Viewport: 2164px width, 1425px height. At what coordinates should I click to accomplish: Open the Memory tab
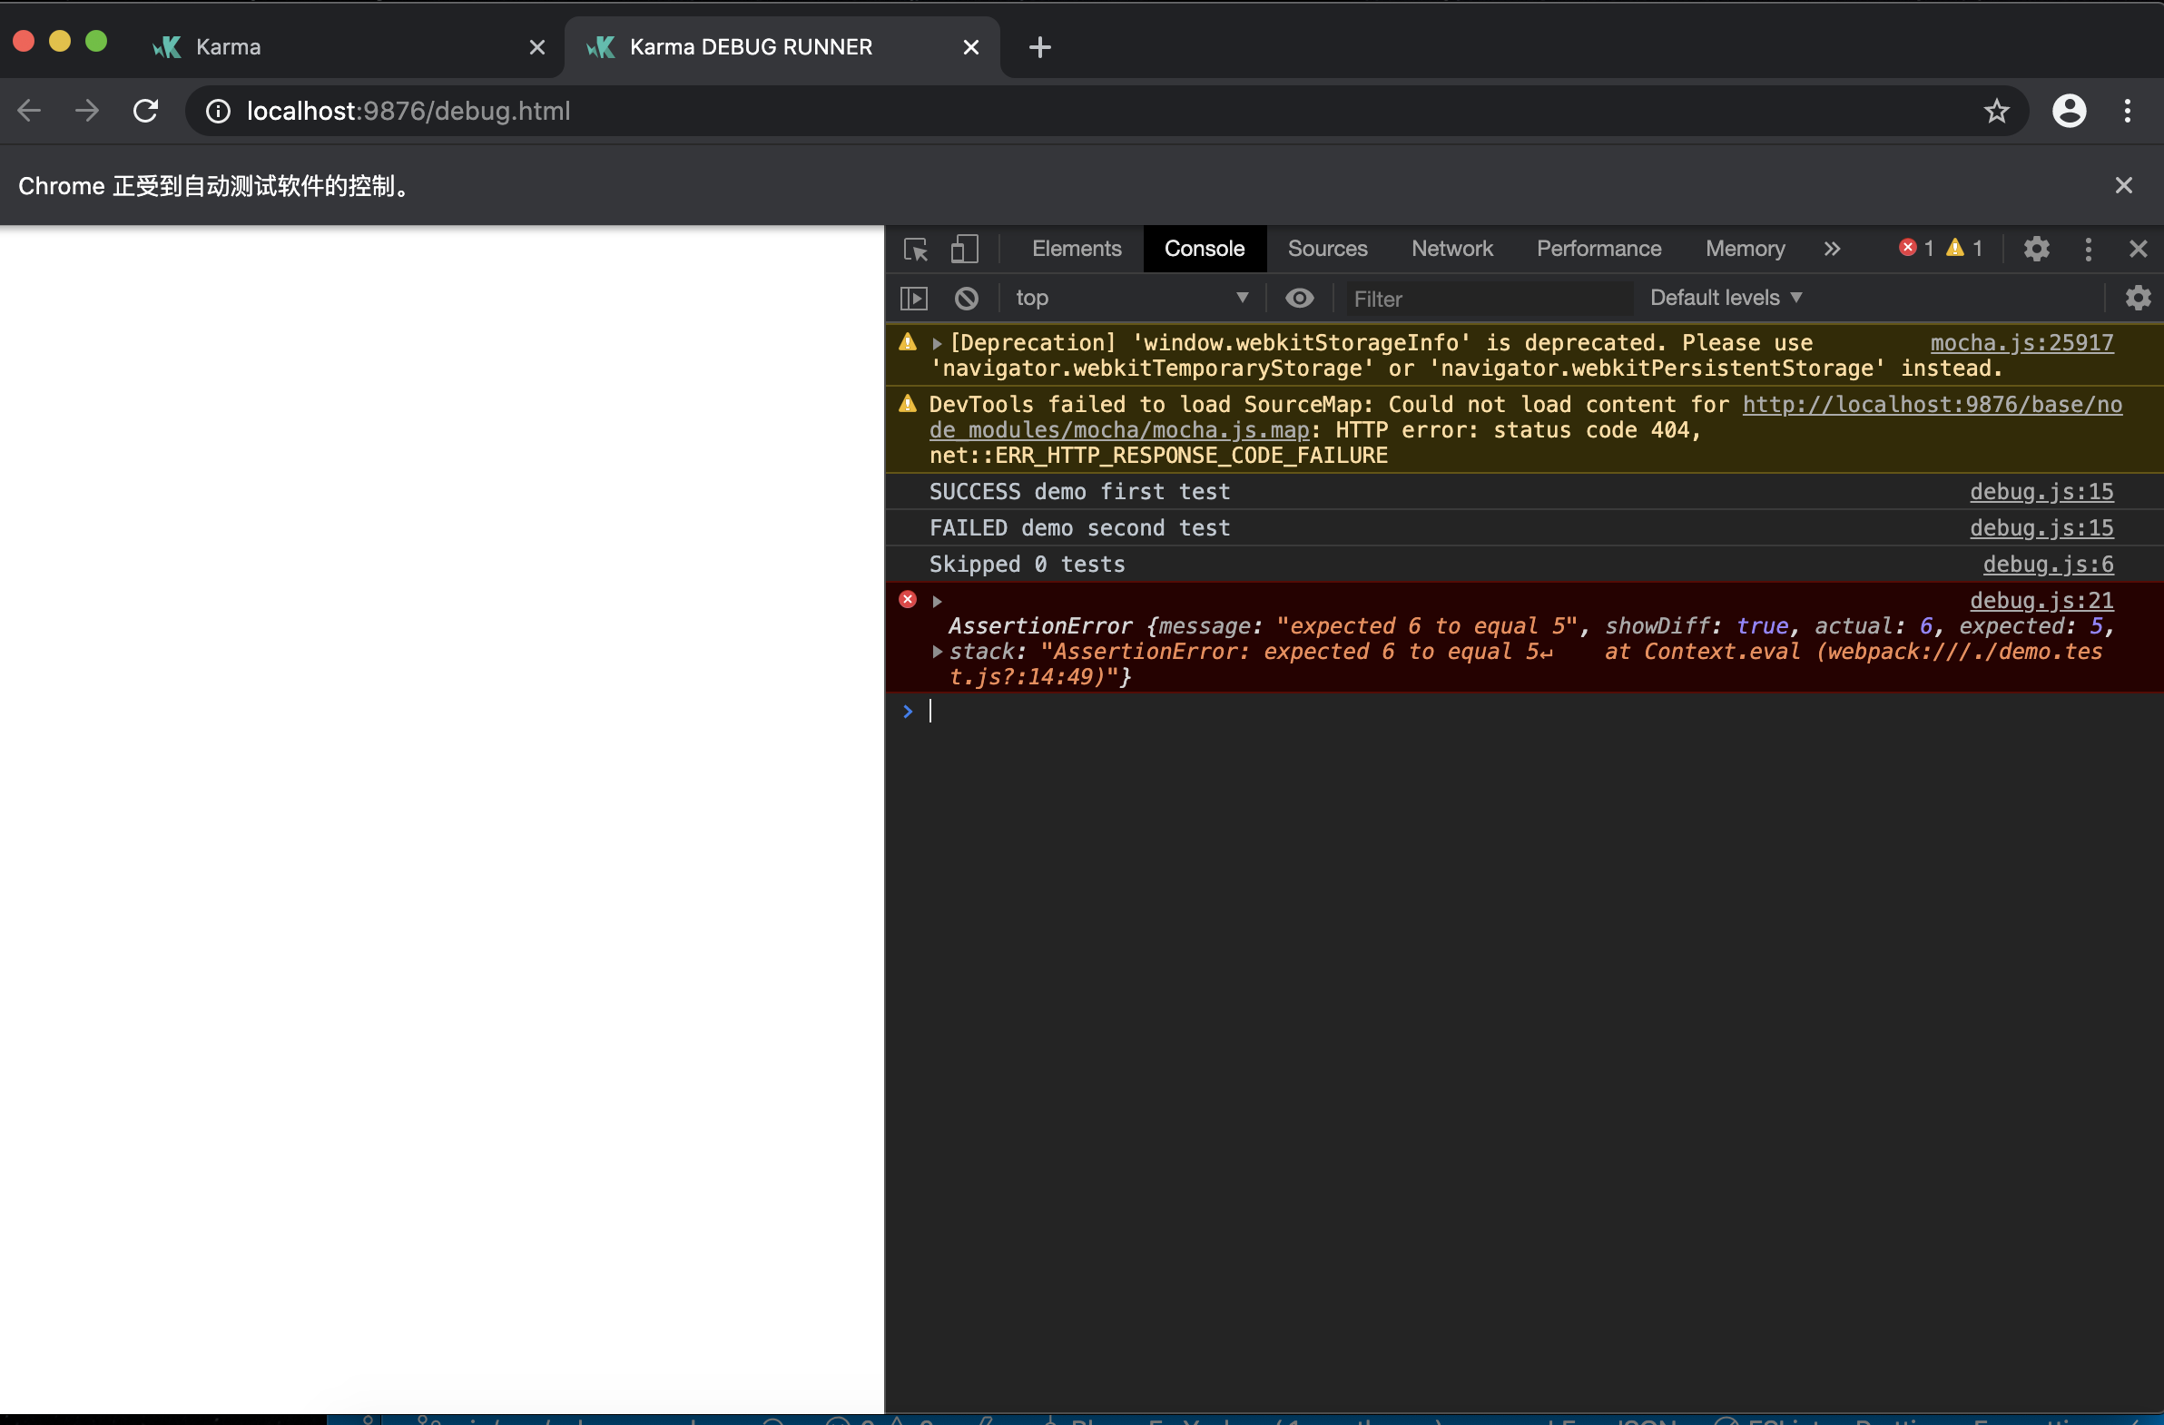tap(1745, 249)
